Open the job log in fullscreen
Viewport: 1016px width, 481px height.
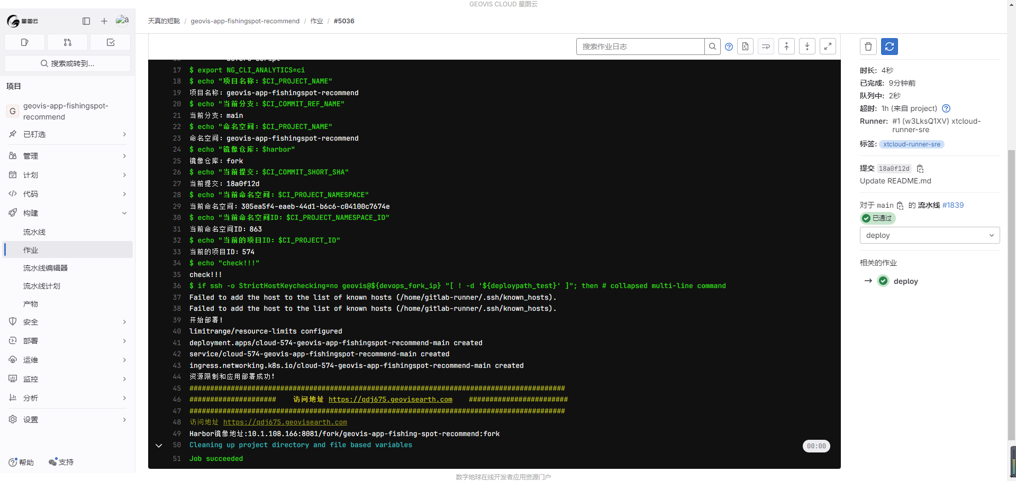tap(828, 47)
